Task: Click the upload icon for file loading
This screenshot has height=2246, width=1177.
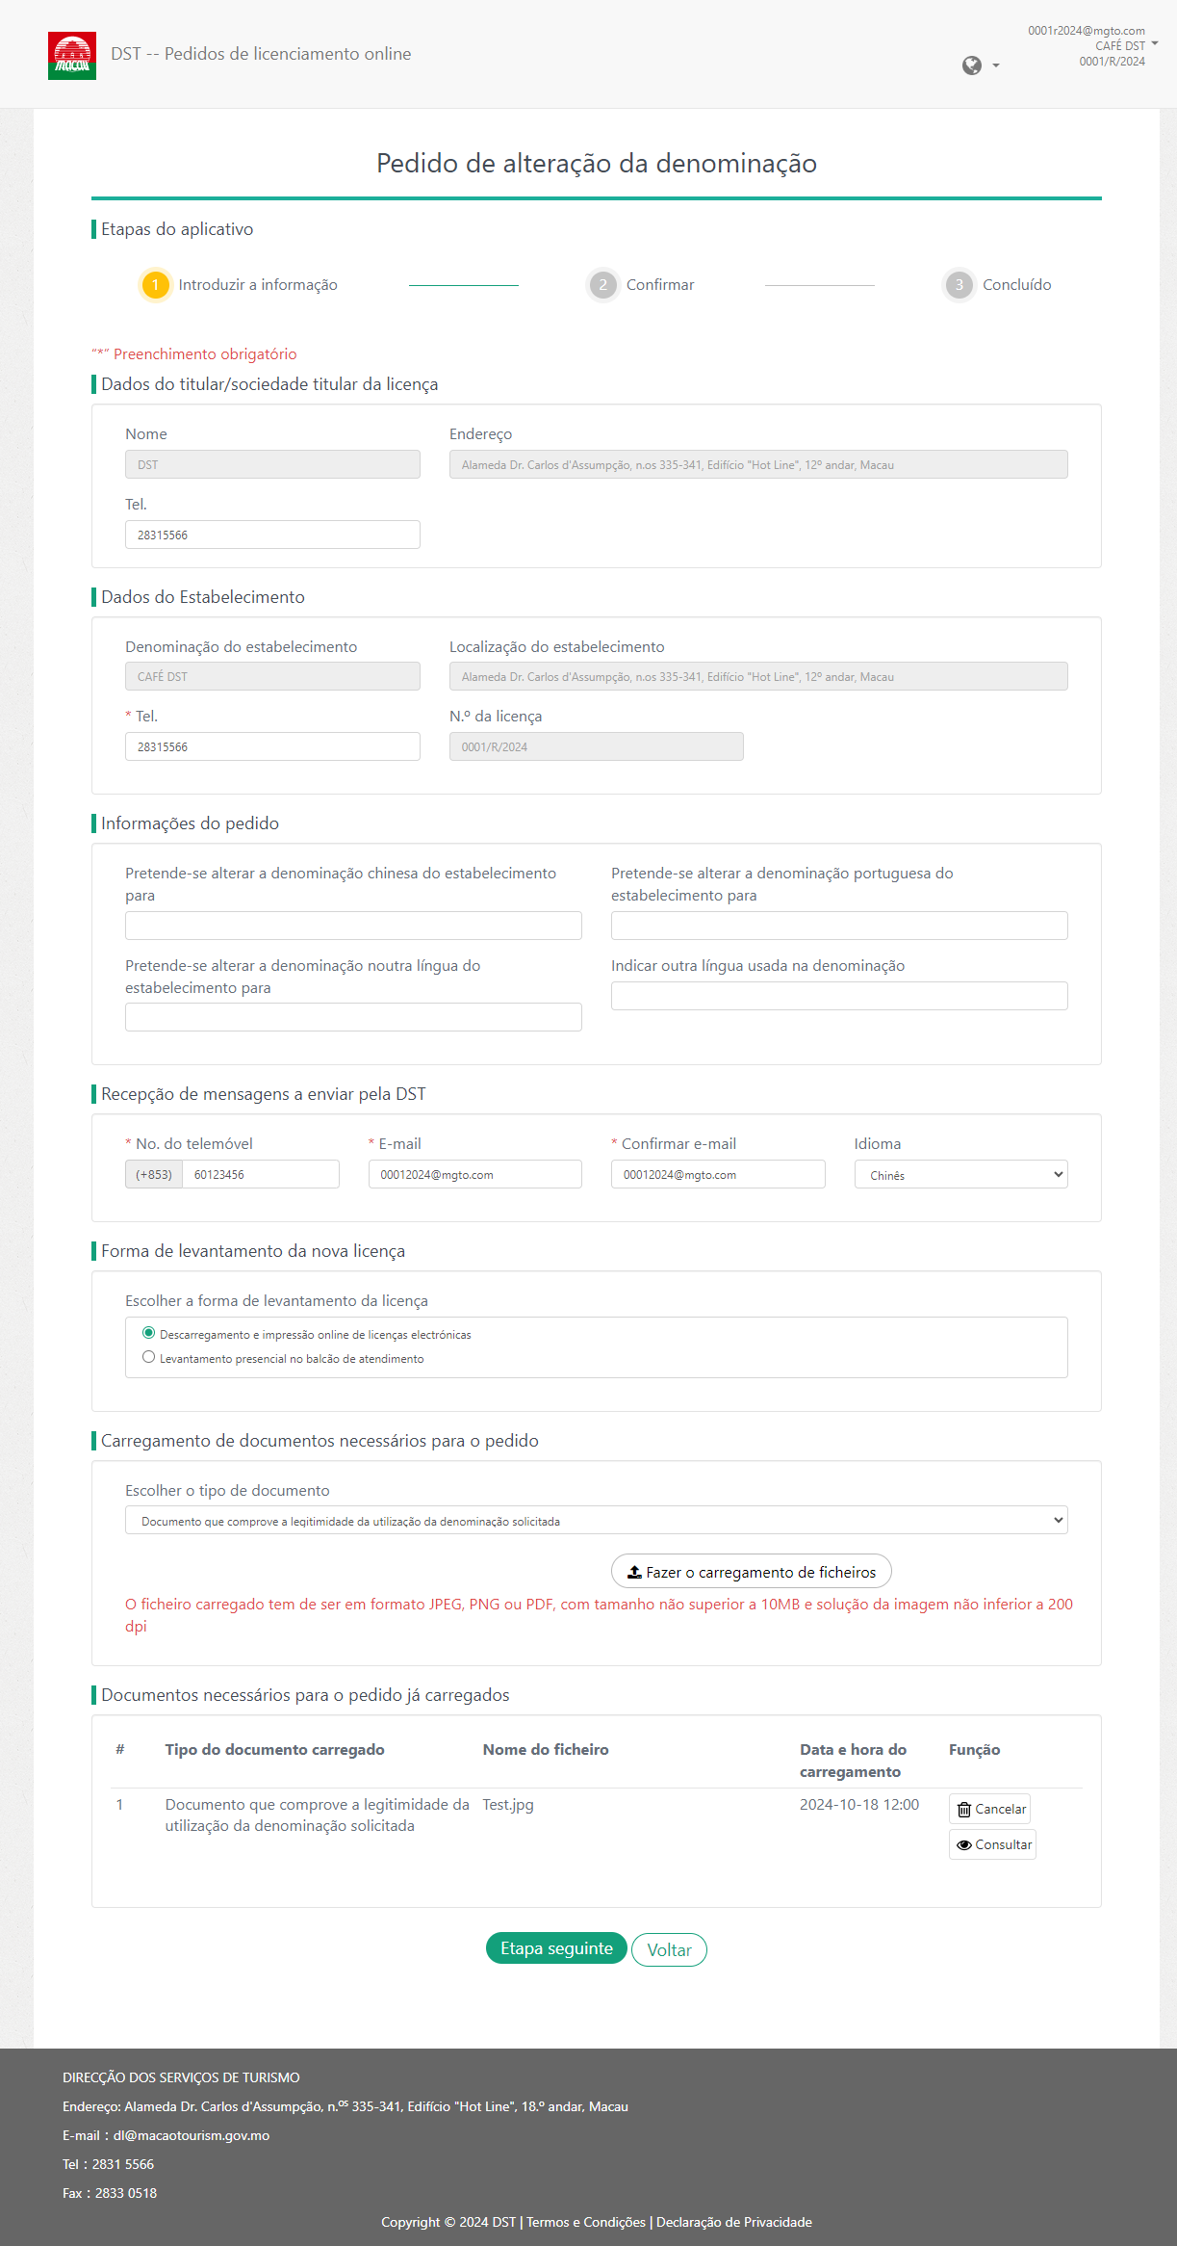Action: (x=635, y=1572)
